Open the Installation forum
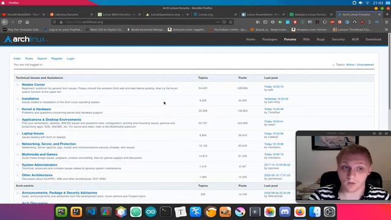391x220 pixels. point(31,98)
